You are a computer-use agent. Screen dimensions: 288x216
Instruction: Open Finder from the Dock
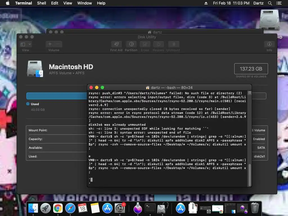[33, 208]
